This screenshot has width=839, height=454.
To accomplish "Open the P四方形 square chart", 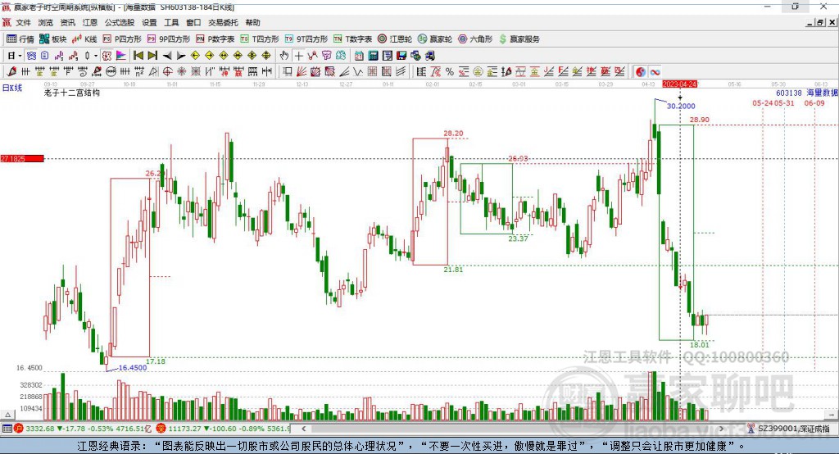I will point(122,39).
